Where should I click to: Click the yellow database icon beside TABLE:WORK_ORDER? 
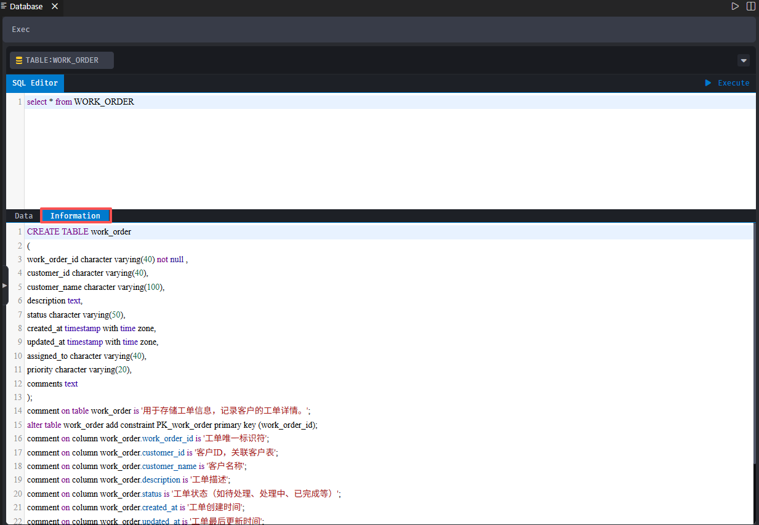pos(19,60)
